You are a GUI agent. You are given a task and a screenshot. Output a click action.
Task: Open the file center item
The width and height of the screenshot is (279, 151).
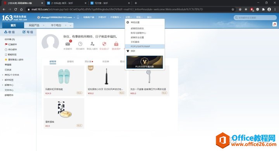coord(9,90)
